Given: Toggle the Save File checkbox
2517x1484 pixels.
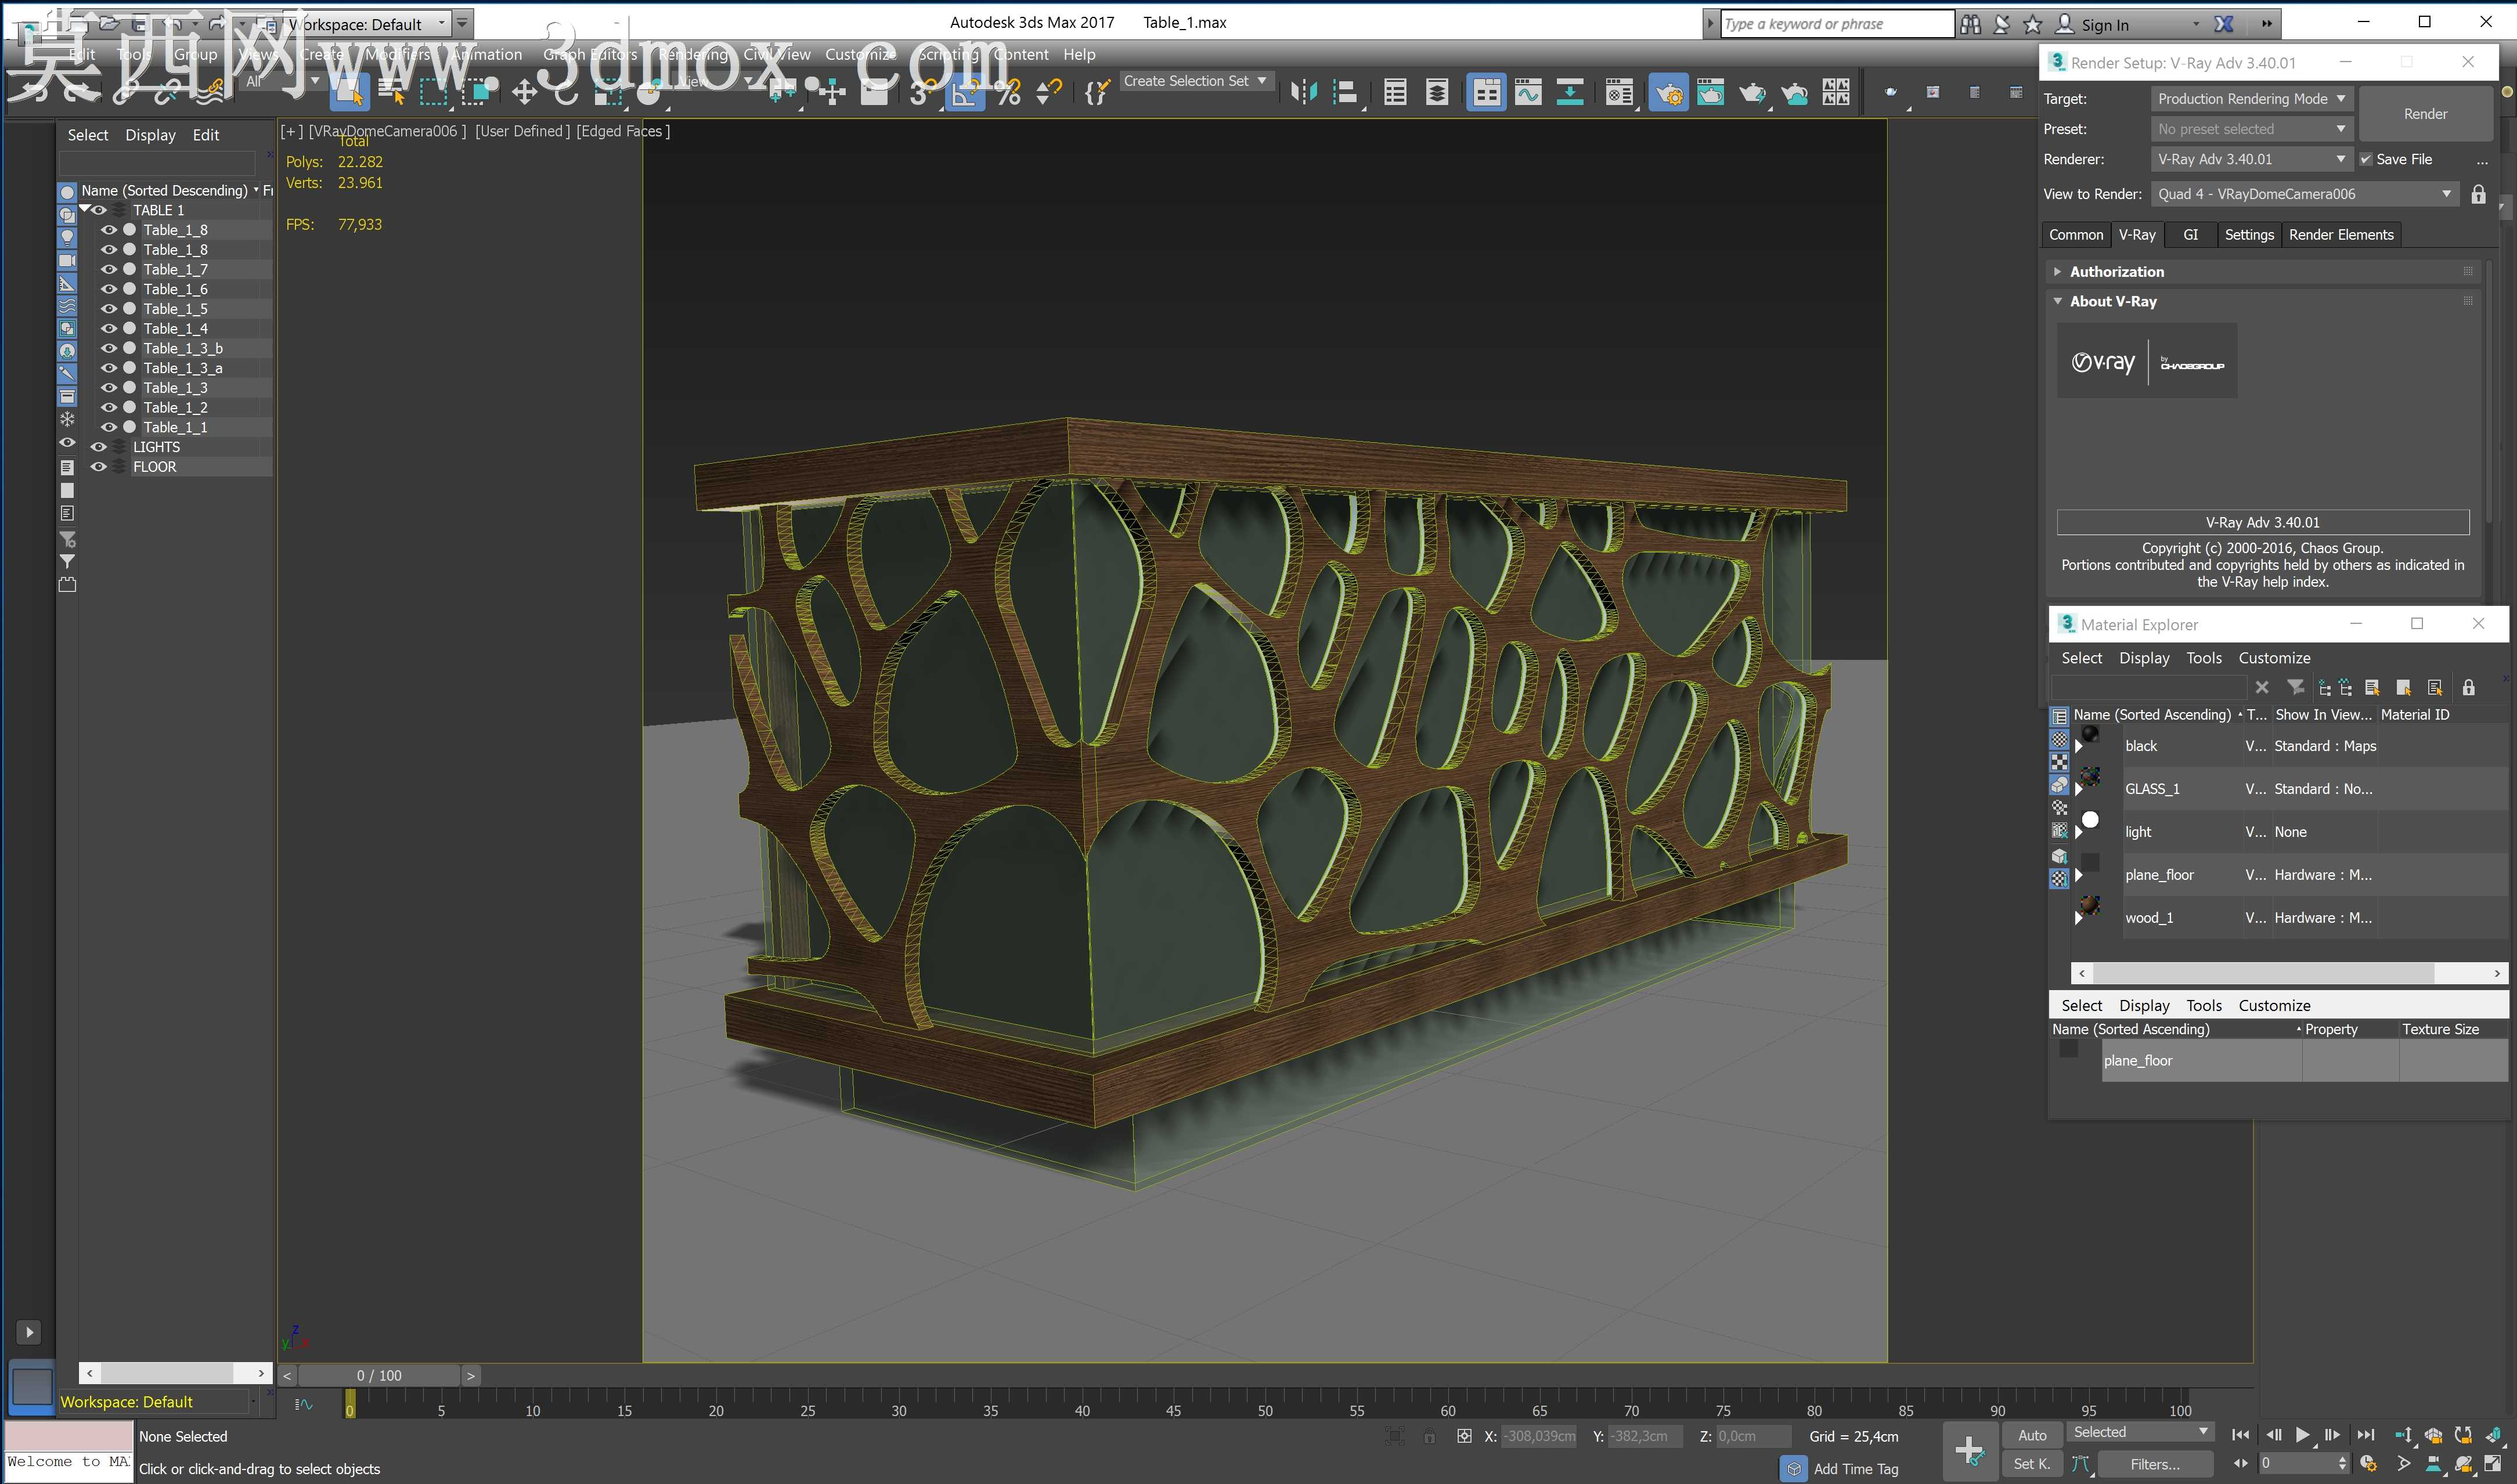Looking at the screenshot, I should click(x=2366, y=159).
